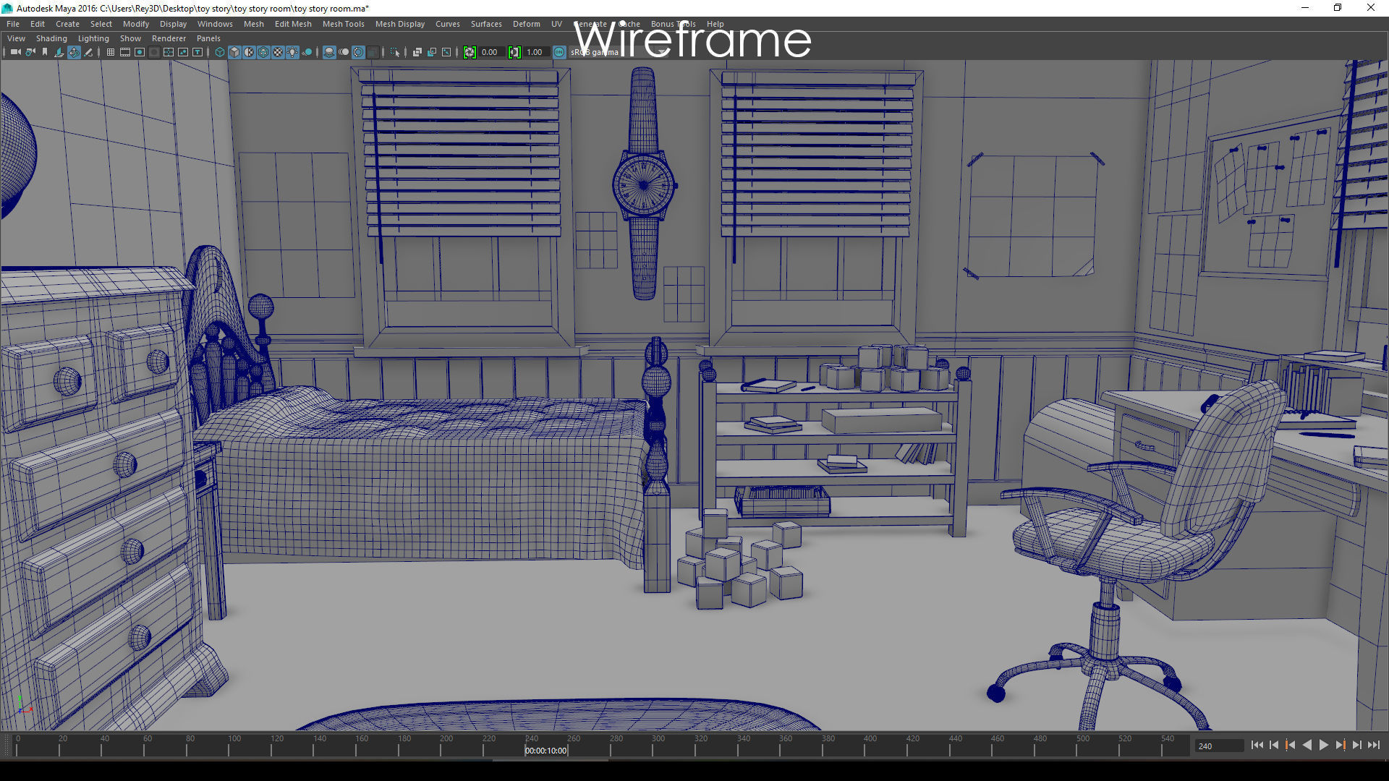The height and width of the screenshot is (781, 1389).
Task: Click the Step Forward One Key button
Action: 1341,745
